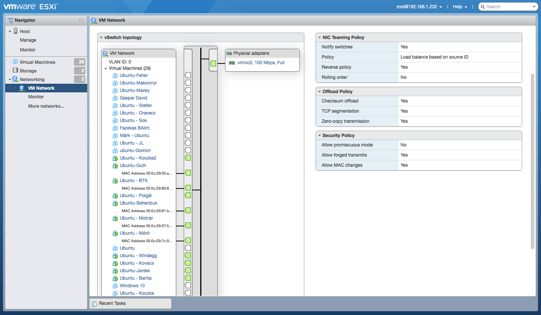Click the Physical adapters card icon
Screen dimensions: 541x315
(229, 53)
